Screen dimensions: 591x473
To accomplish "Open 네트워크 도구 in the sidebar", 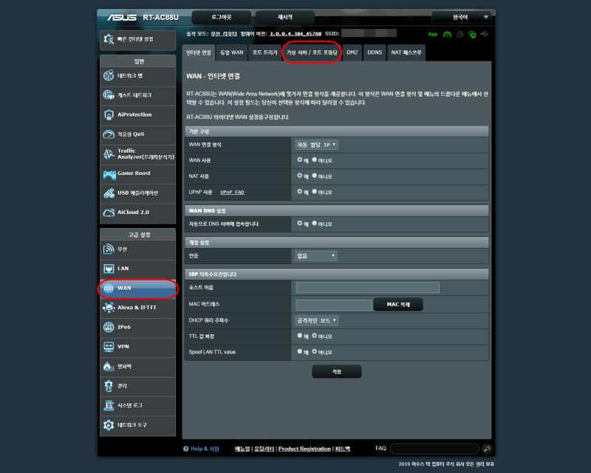I will pyautogui.click(x=137, y=426).
